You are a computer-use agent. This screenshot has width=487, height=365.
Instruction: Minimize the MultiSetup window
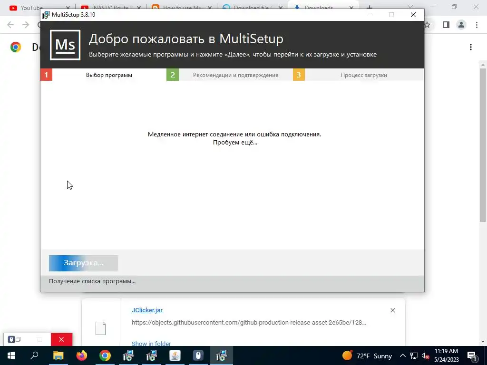coord(370,15)
